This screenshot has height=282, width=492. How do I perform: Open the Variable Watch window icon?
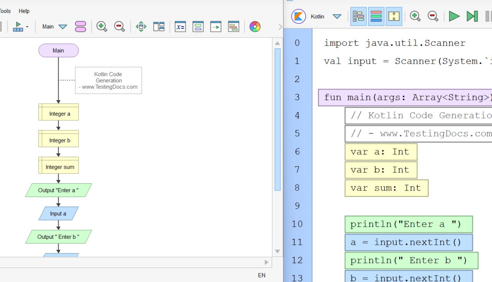(180, 27)
